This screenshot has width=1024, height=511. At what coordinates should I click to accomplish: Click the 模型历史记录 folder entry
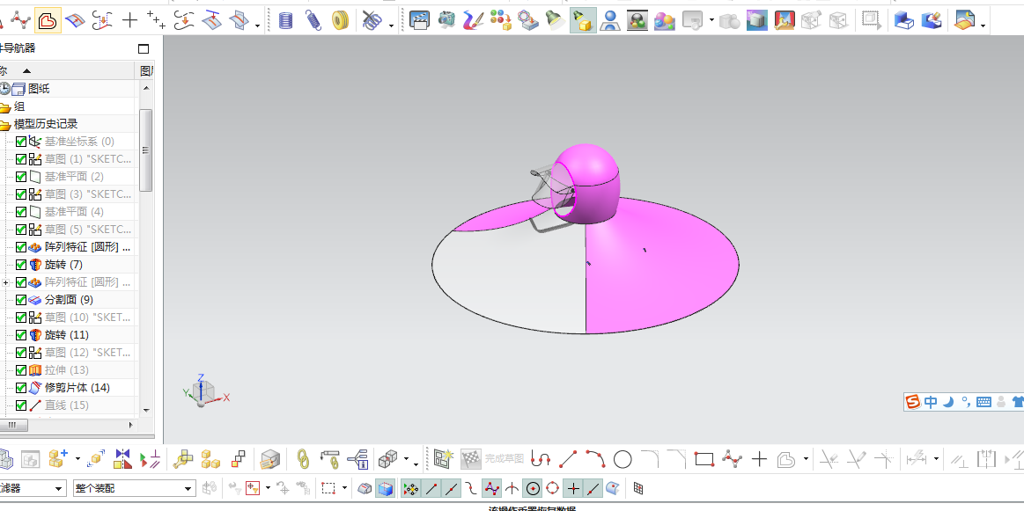[x=46, y=124]
